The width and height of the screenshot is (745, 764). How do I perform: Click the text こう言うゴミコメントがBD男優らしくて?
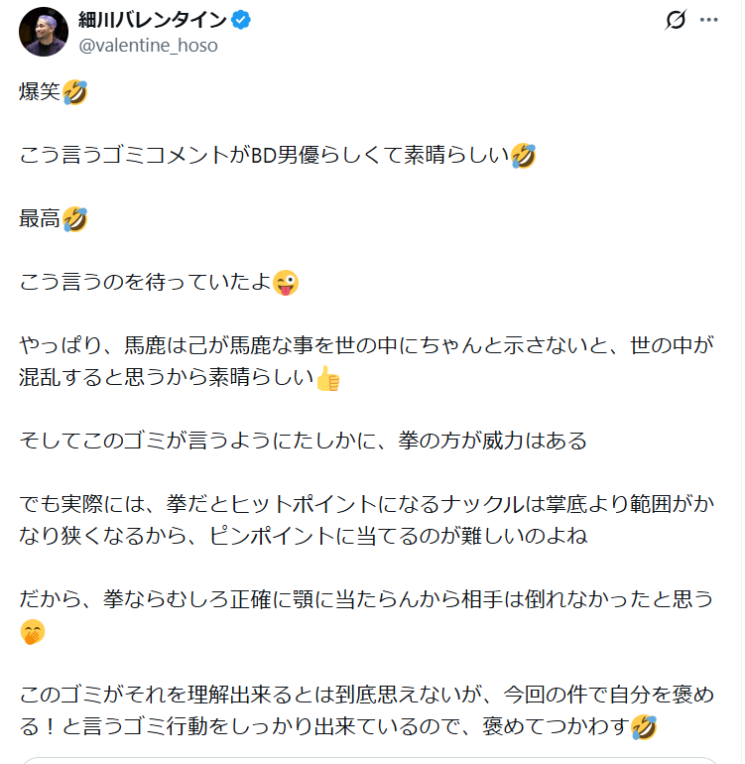point(262,156)
